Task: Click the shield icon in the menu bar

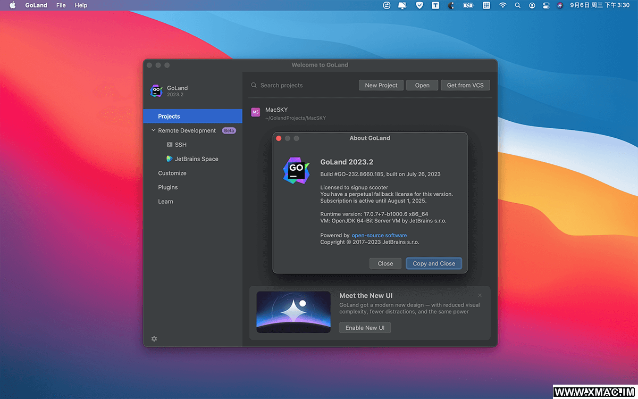Action: pyautogui.click(x=419, y=5)
